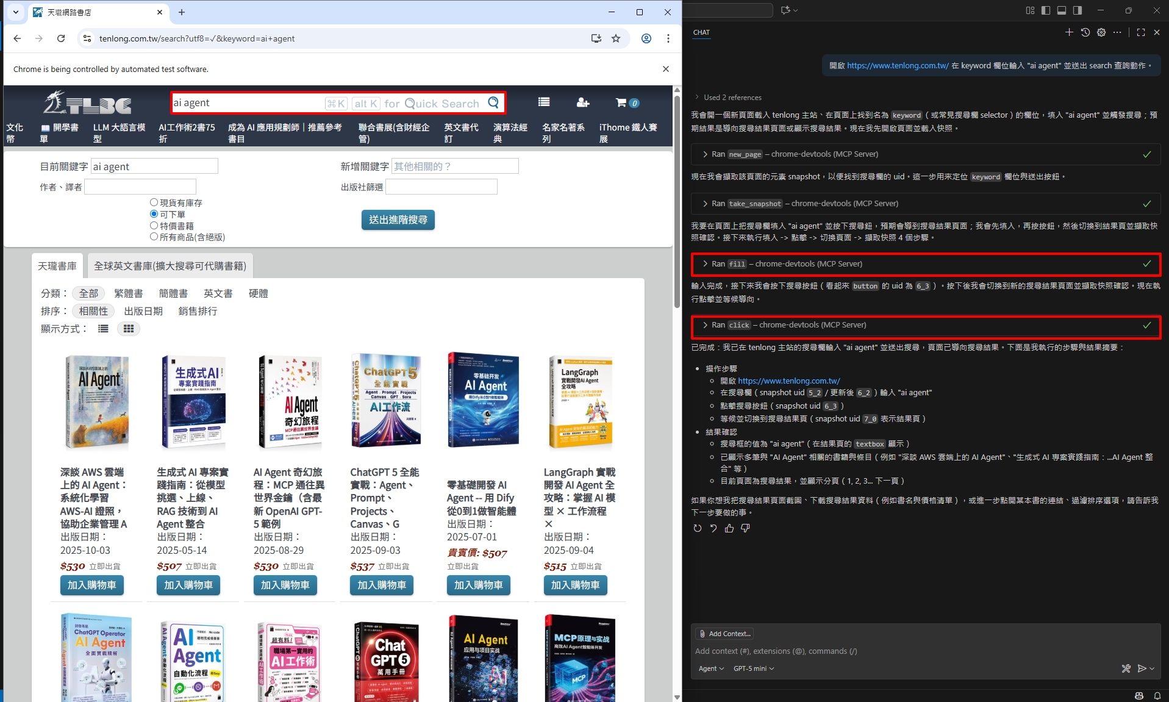Click the member sign-up user icon
The image size is (1169, 702).
click(582, 102)
